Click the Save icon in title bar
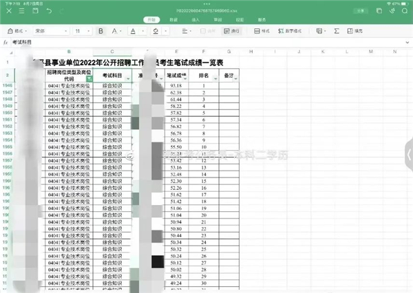 tap(34, 12)
